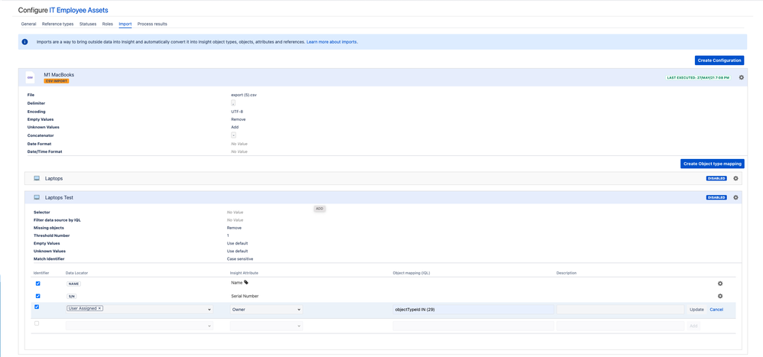Open the Owner Insight Attribute dropdown
Screen dimensions: 763x357
[x=298, y=310]
